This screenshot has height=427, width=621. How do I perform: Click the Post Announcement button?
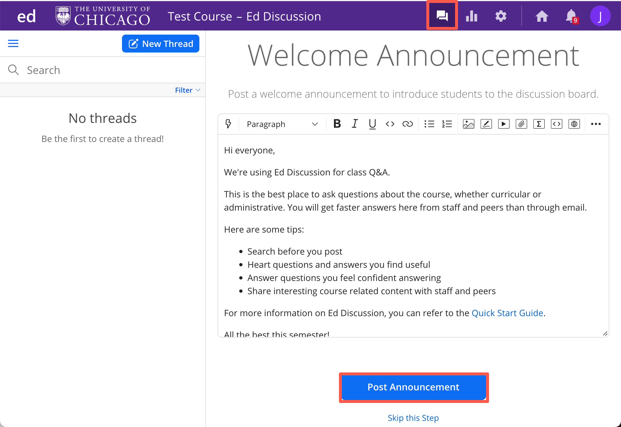pos(413,387)
